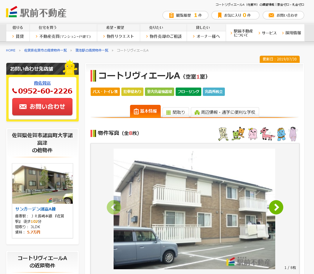
Task: Go to HOME breadcrumb link
Action: point(11,50)
